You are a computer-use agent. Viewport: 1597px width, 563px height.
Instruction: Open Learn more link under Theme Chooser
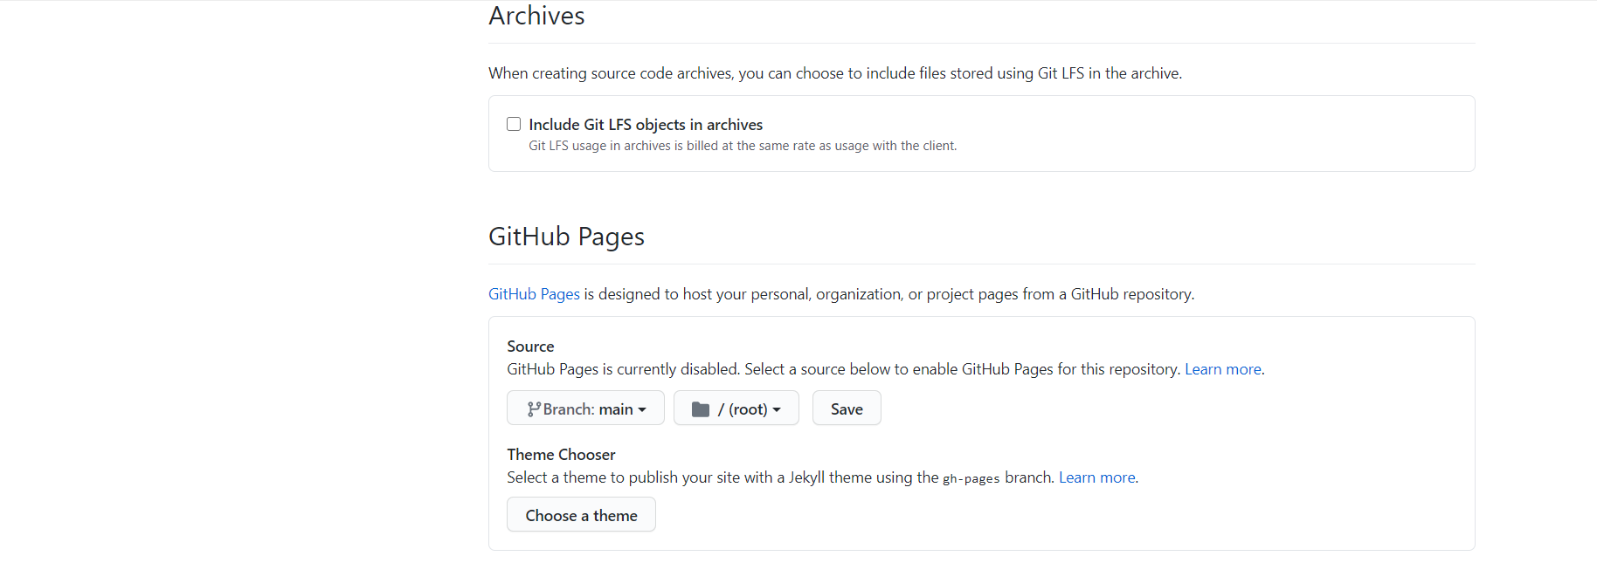(1097, 477)
